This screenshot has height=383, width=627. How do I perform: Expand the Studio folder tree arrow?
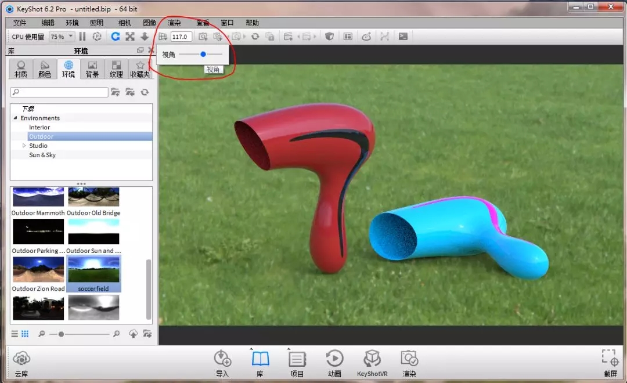point(24,146)
